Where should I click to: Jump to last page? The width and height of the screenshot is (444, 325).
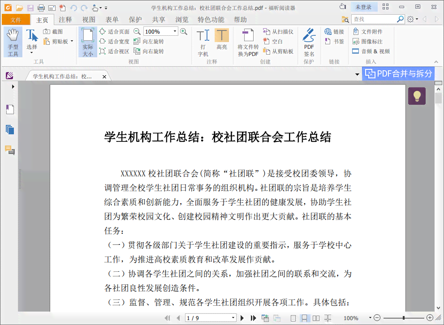(254, 318)
